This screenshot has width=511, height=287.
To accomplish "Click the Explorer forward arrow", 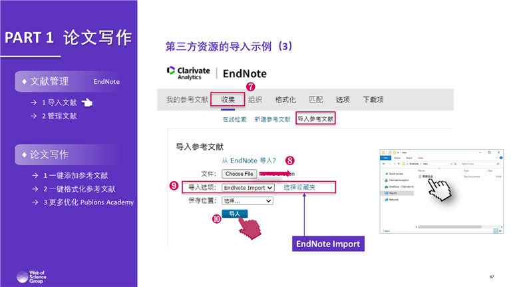I will (x=390, y=164).
